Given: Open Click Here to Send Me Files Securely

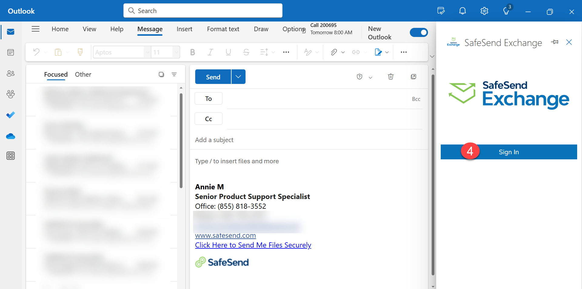Looking at the screenshot, I should 253,245.
